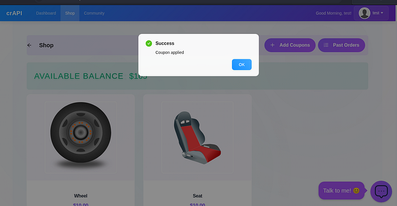Screen dimensions: 397x206
Task: Go back using the arrow beside Shop
Action: 29,45
